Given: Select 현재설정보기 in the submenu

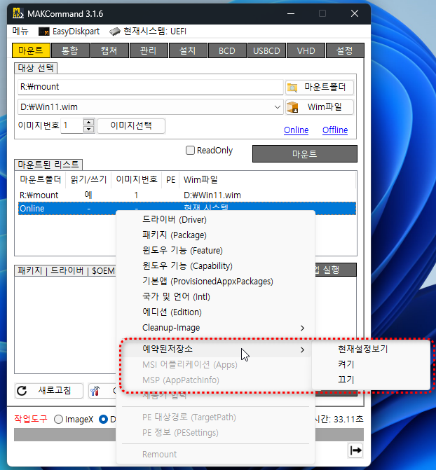Looking at the screenshot, I should click(x=372, y=349).
